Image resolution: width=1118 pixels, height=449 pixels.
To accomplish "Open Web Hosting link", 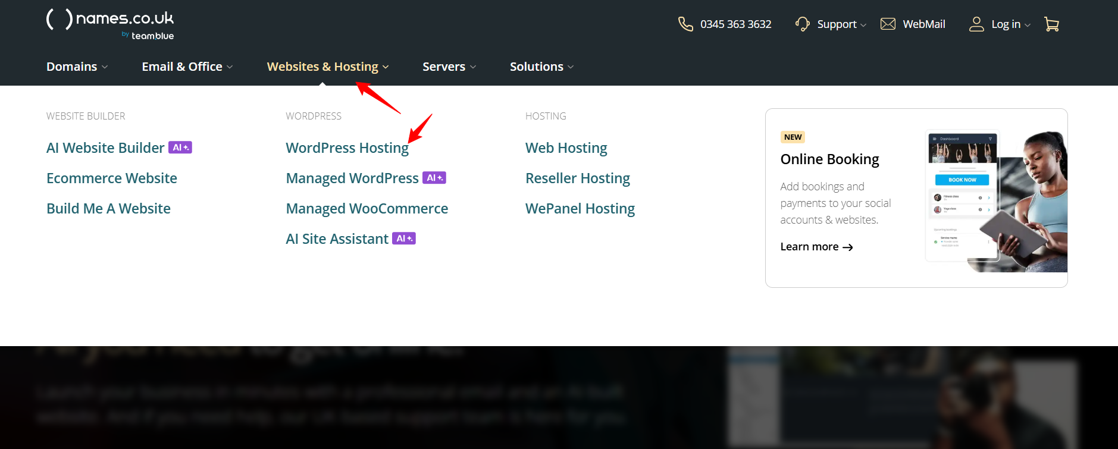I will click(x=566, y=147).
